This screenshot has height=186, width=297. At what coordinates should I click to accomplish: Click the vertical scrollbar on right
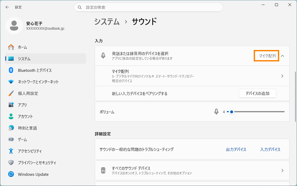[295, 97]
